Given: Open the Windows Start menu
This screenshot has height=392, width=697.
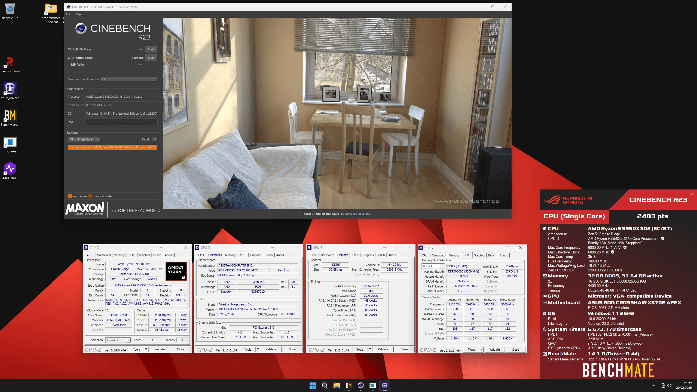Looking at the screenshot, I should tap(313, 385).
